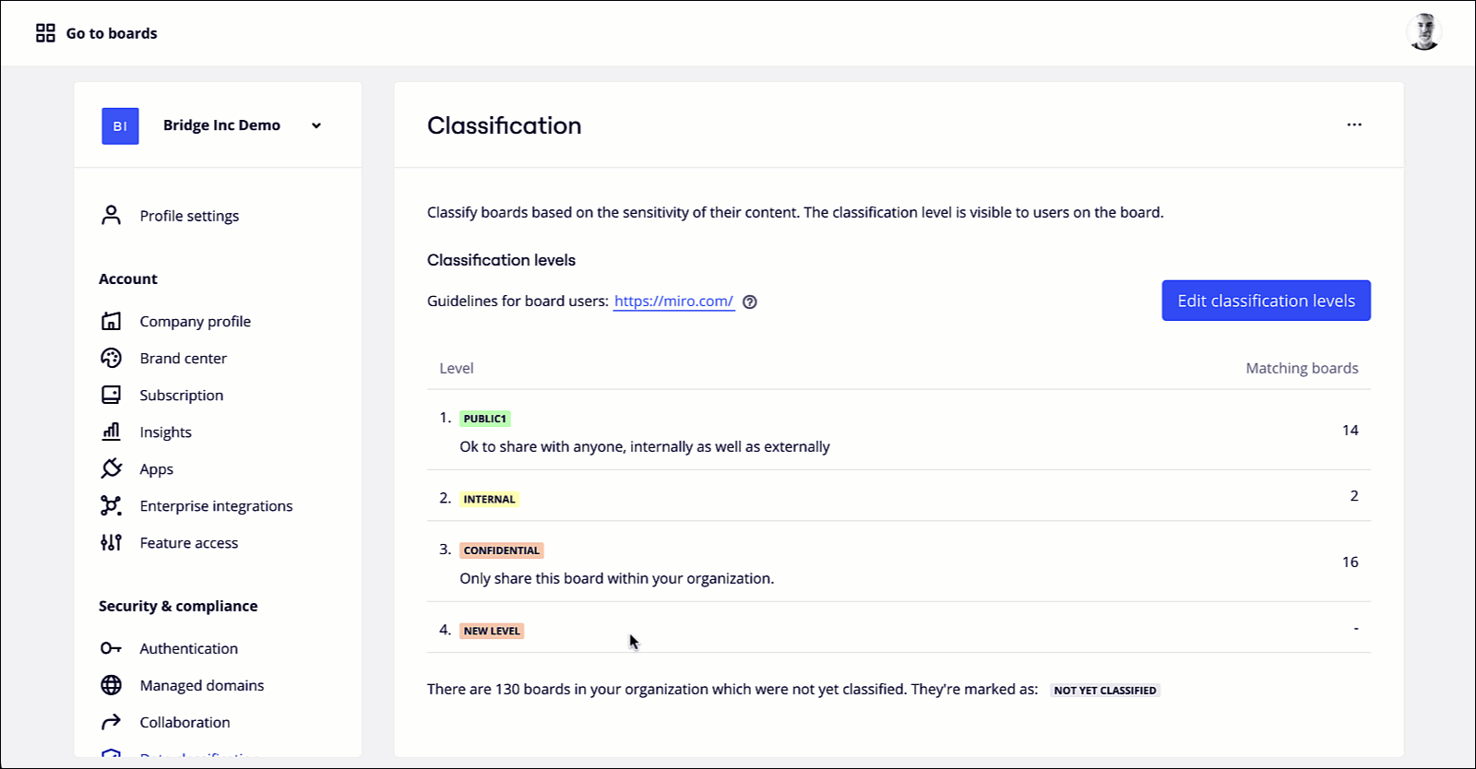
Task: Open Subscription settings in sidebar
Action: 181,395
